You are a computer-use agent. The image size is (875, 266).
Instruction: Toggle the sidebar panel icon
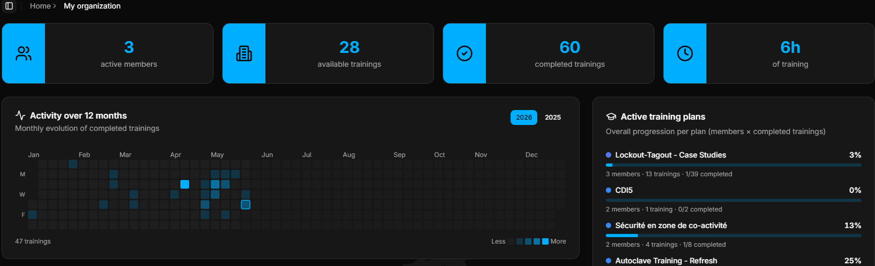[9, 6]
